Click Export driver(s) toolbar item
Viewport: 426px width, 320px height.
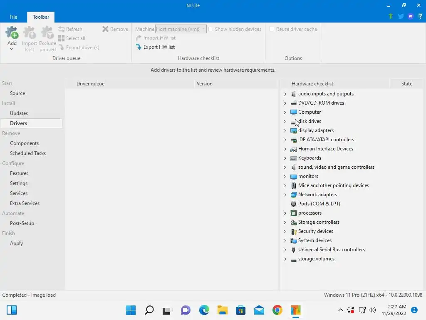tap(79, 47)
